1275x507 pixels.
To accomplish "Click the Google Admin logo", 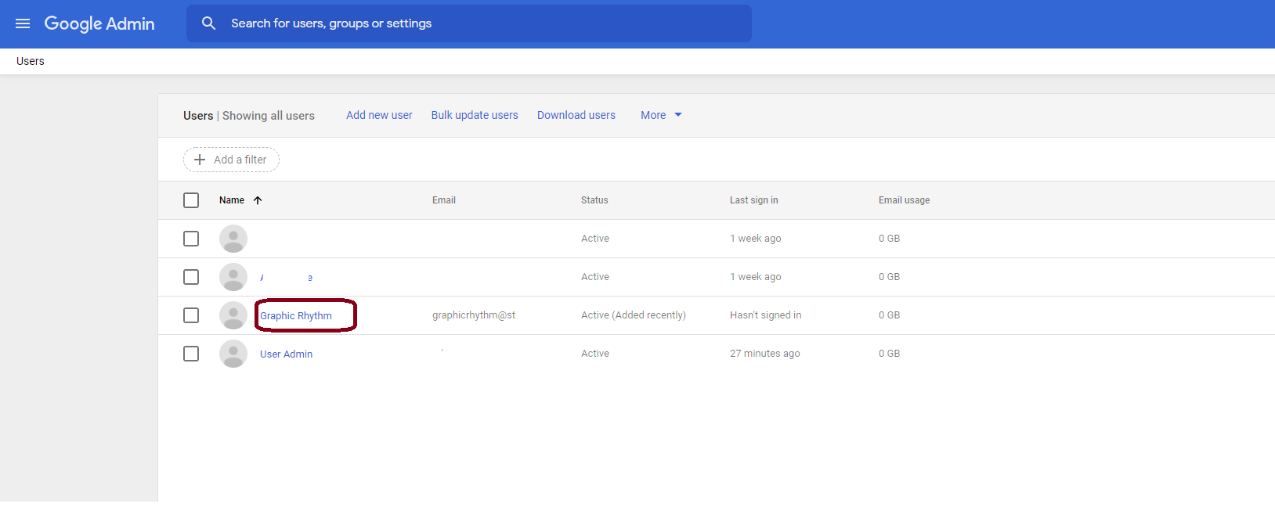I will [99, 23].
